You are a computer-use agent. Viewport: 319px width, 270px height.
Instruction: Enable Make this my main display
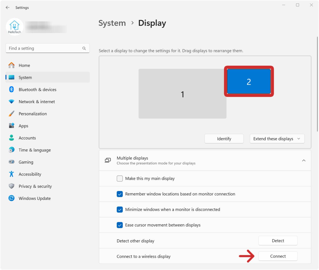pos(120,178)
